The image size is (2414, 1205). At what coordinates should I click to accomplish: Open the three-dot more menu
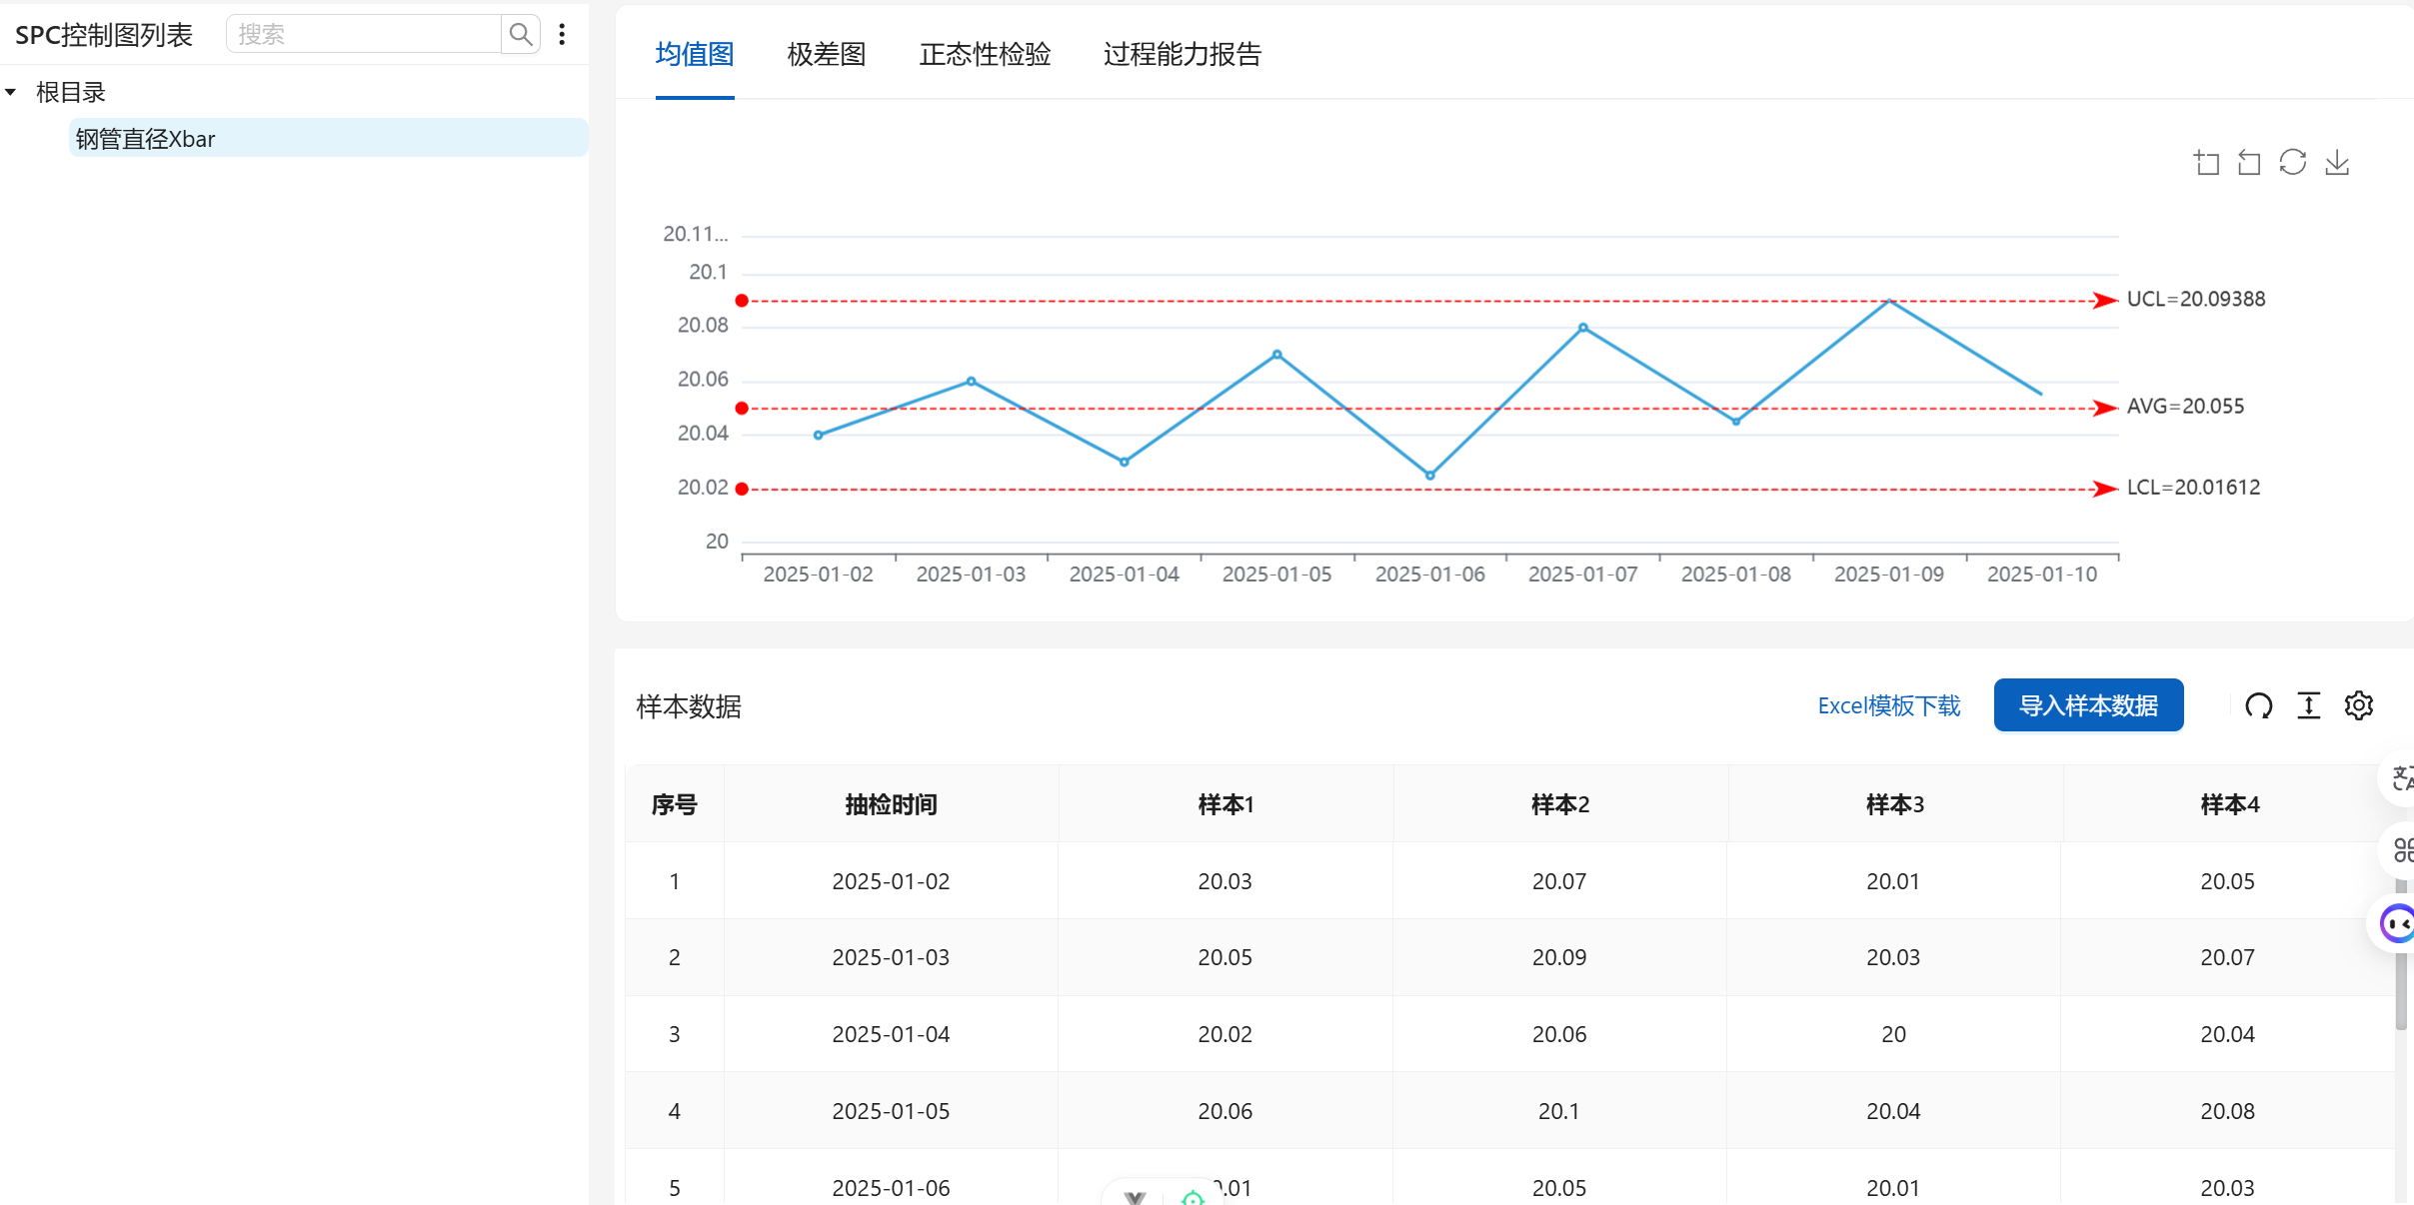point(562,35)
